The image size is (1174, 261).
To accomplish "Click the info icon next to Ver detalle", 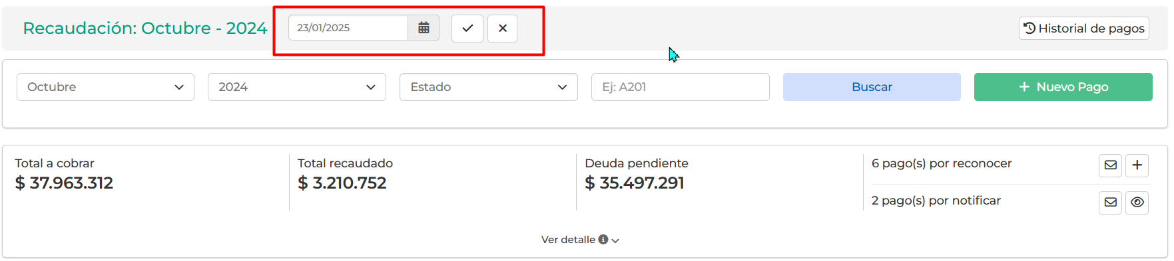I will [603, 240].
